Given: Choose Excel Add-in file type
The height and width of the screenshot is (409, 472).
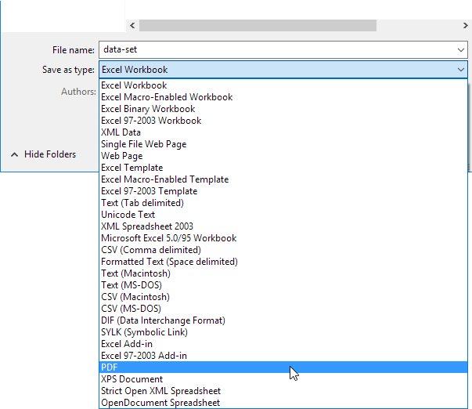Looking at the screenshot, I should pyautogui.click(x=283, y=344).
